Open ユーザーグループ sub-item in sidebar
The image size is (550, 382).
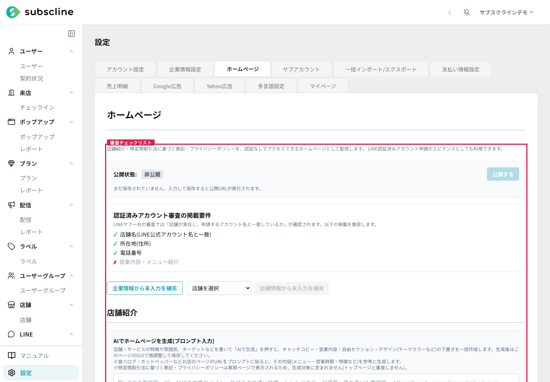pyautogui.click(x=43, y=290)
